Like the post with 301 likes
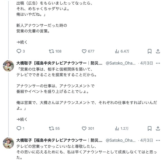The width and height of the screenshot is (164, 164). click(84, 128)
